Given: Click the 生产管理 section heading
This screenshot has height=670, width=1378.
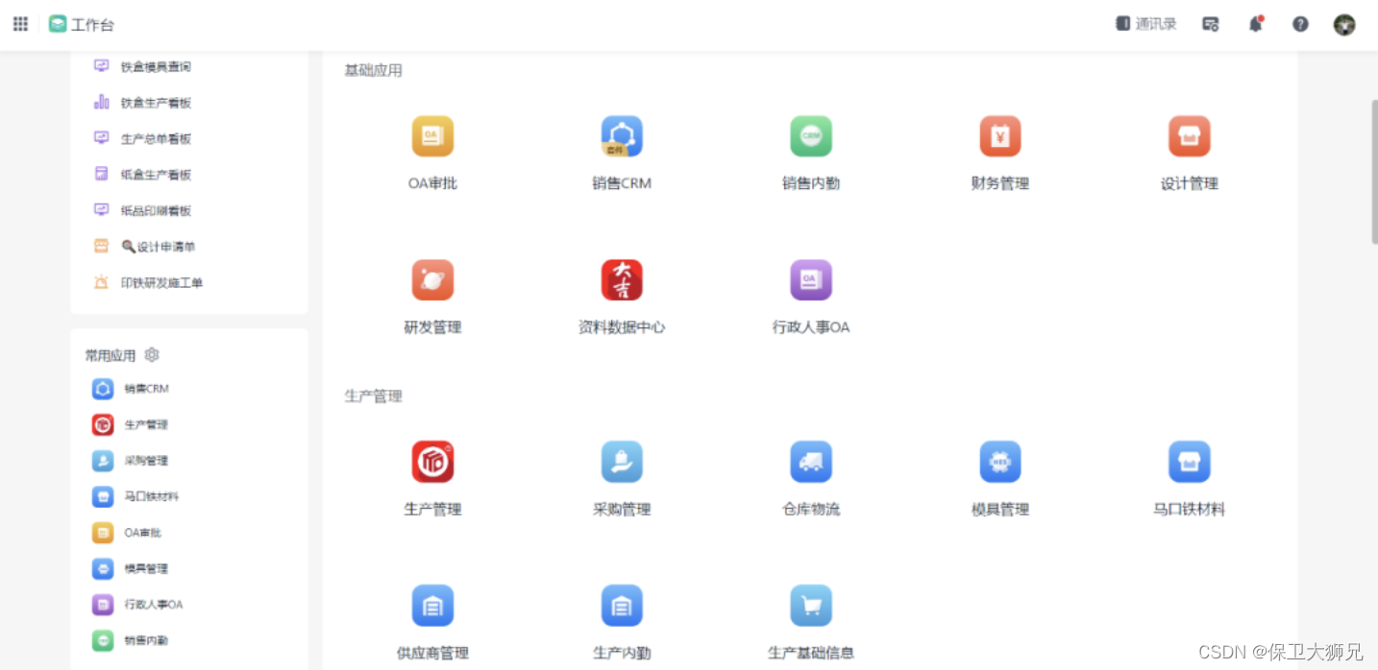Looking at the screenshot, I should pos(373,395).
